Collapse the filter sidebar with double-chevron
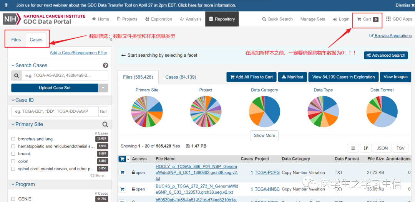Viewport: 415px width, 202px height. (111, 39)
